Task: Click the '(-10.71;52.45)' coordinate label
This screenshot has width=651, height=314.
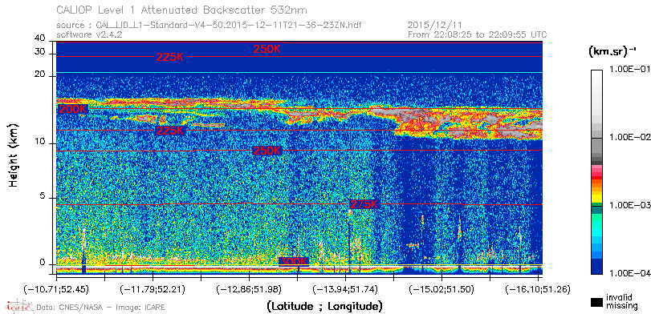Action: (57, 288)
